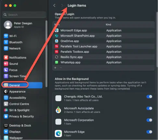The width and height of the screenshot is (158, 140).
Task: Disable Chengdu Aibo Tech background toggle
Action: [149, 96]
